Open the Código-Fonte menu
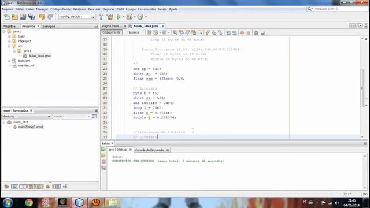The image size is (370, 208). 60,9
